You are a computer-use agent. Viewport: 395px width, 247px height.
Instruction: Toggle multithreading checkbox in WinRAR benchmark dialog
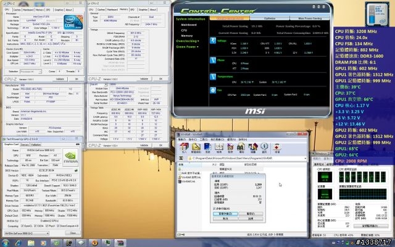point(214,209)
